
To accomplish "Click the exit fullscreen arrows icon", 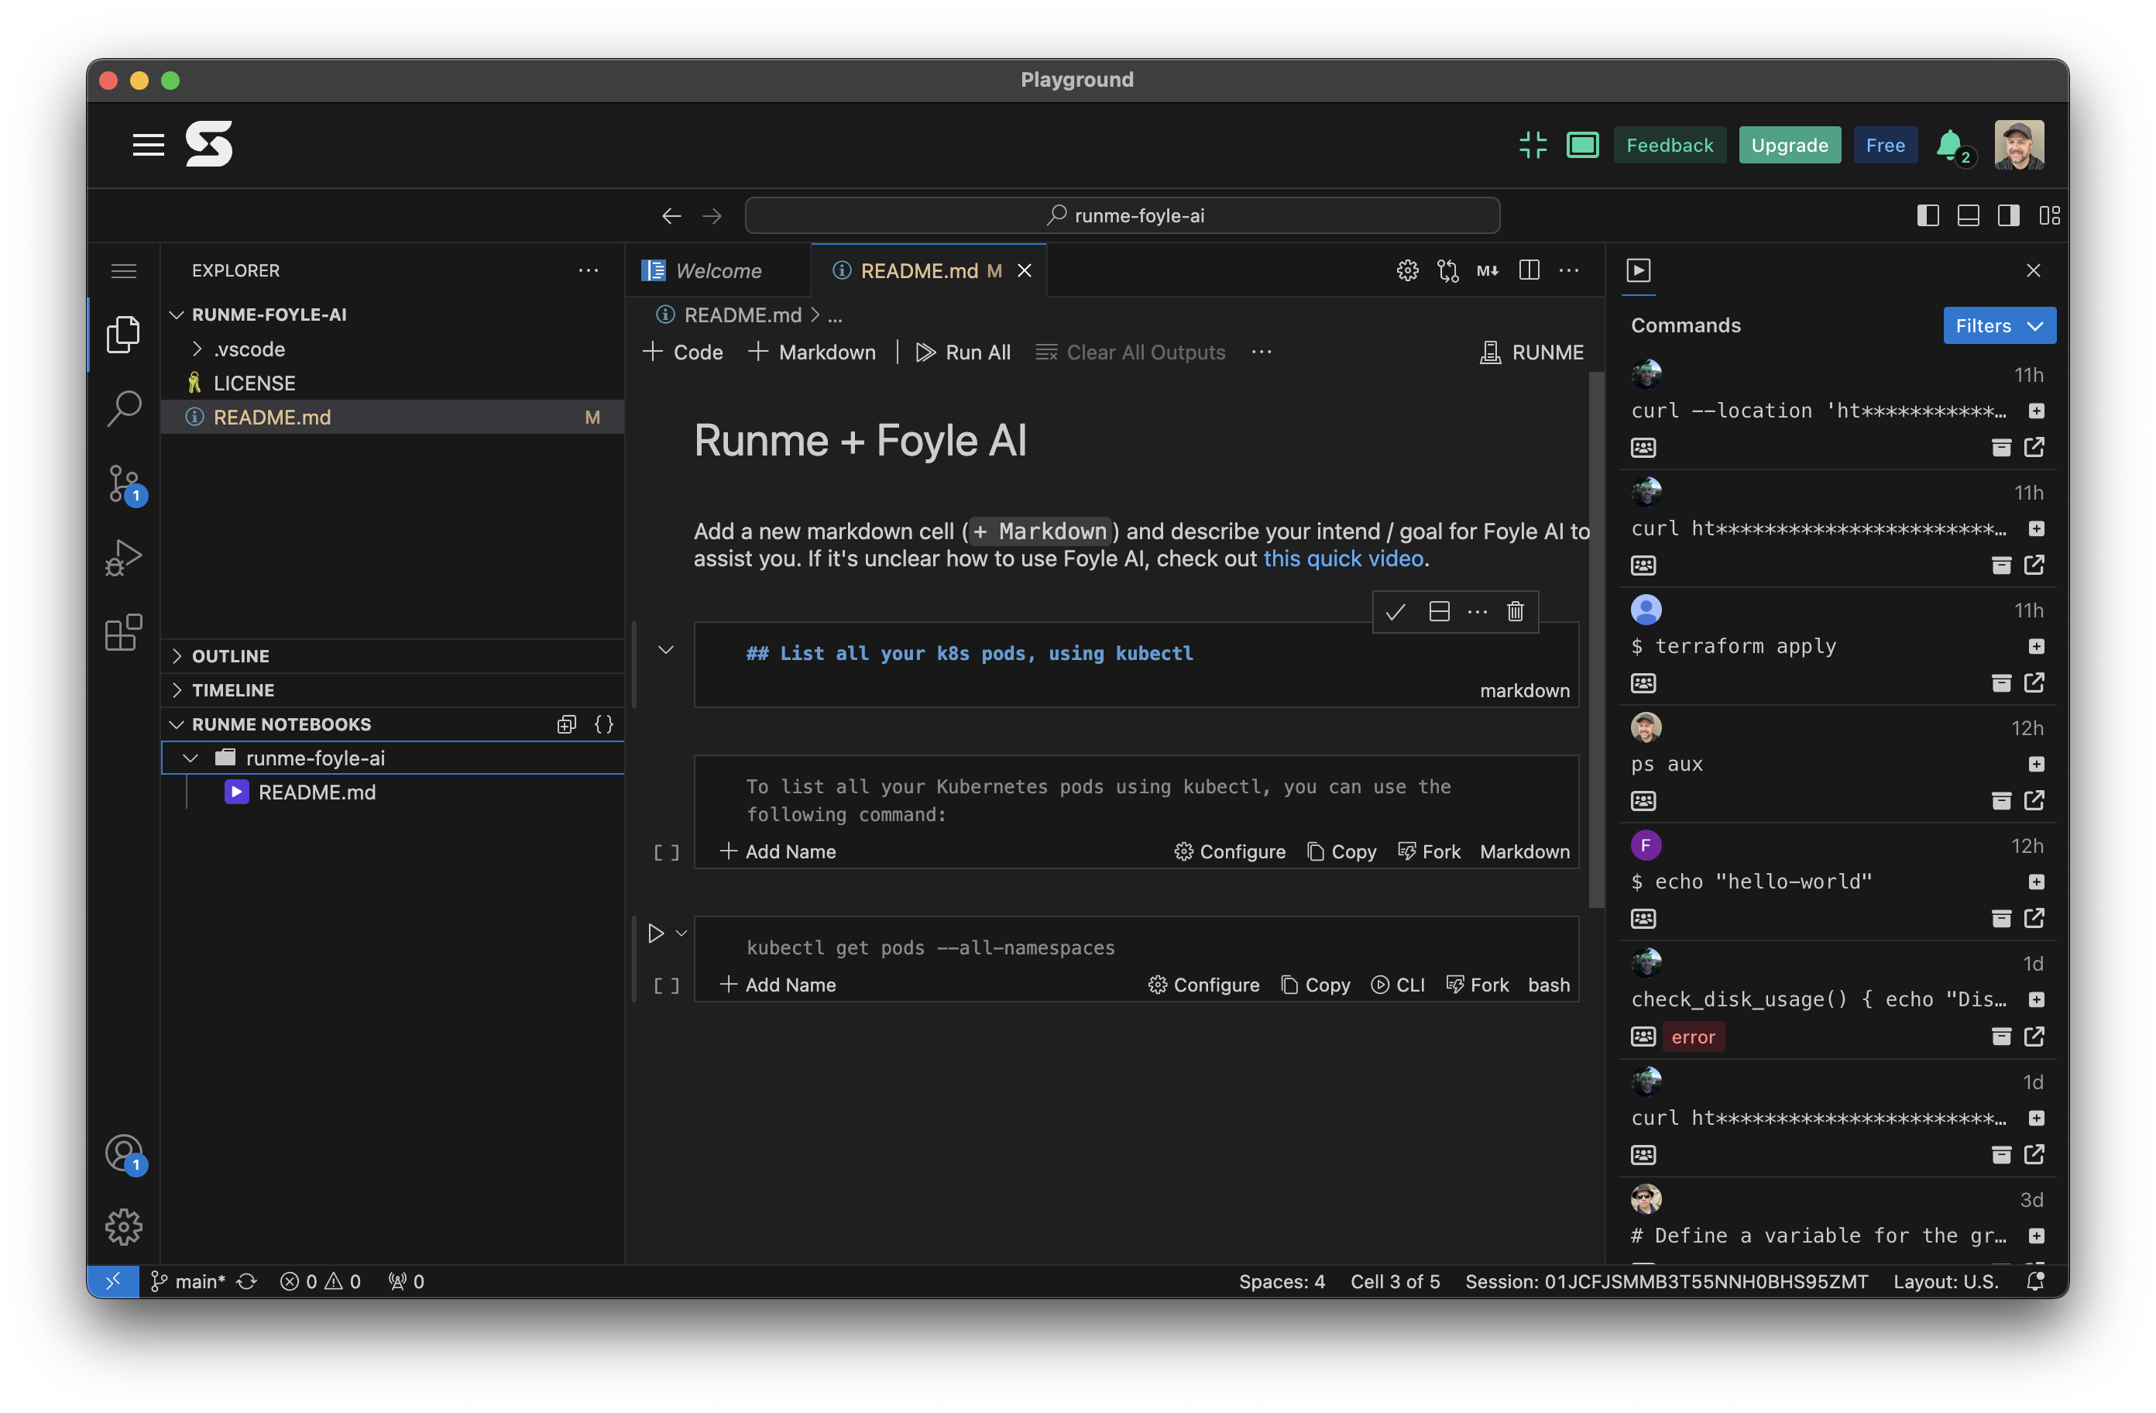I will [1533, 145].
